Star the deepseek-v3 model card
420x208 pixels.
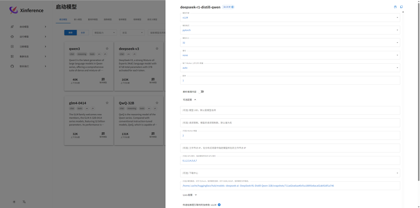coord(157,49)
